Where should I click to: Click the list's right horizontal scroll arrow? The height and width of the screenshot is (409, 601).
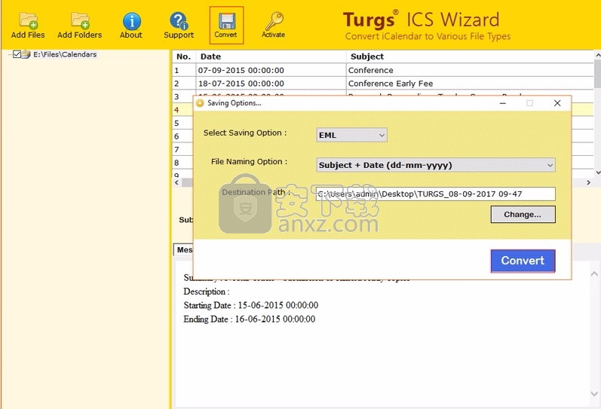pos(588,183)
